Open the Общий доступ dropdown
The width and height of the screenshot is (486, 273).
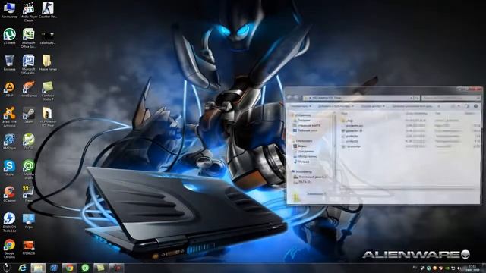click(373, 106)
